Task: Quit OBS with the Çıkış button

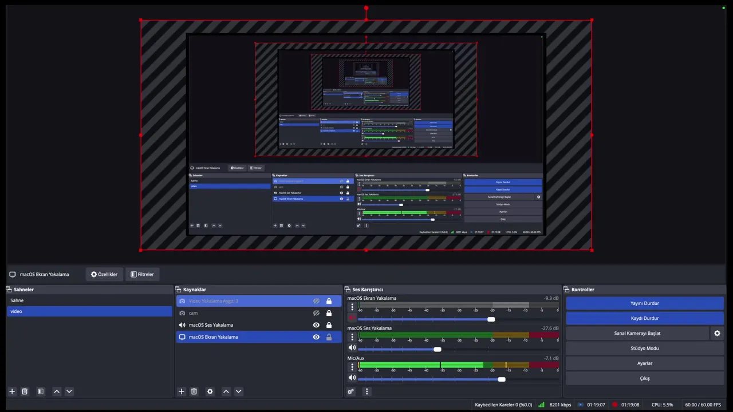Action: click(x=645, y=378)
